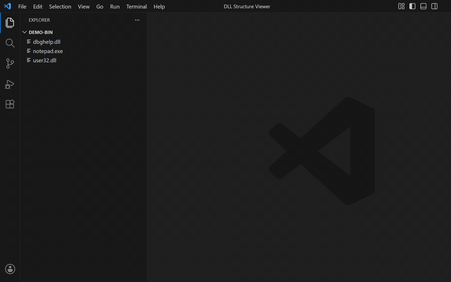Screen dimensions: 451x282
Task: Open the Run menu
Action: pyautogui.click(x=115, y=6)
